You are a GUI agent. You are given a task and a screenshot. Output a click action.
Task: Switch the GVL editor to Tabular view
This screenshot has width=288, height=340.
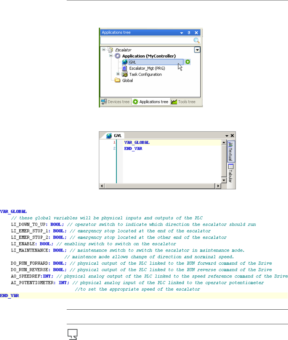pos(231,174)
